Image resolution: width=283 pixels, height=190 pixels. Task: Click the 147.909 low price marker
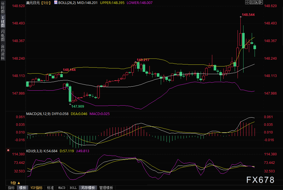click(78, 107)
